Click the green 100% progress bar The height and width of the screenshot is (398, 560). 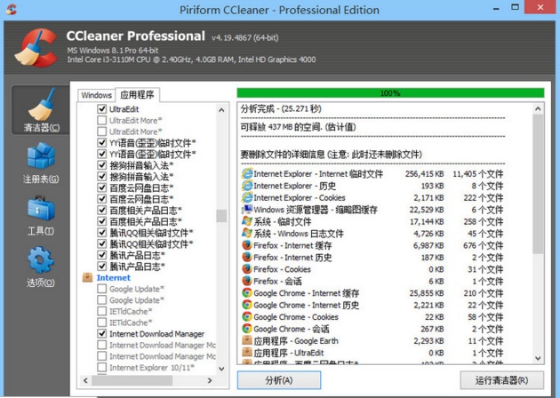point(390,92)
